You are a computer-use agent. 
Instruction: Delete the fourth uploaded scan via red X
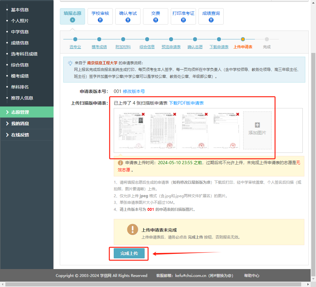point(238,114)
